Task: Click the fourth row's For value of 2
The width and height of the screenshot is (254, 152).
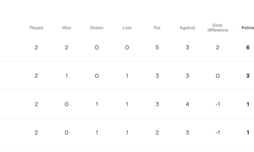Action: pyautogui.click(x=157, y=133)
